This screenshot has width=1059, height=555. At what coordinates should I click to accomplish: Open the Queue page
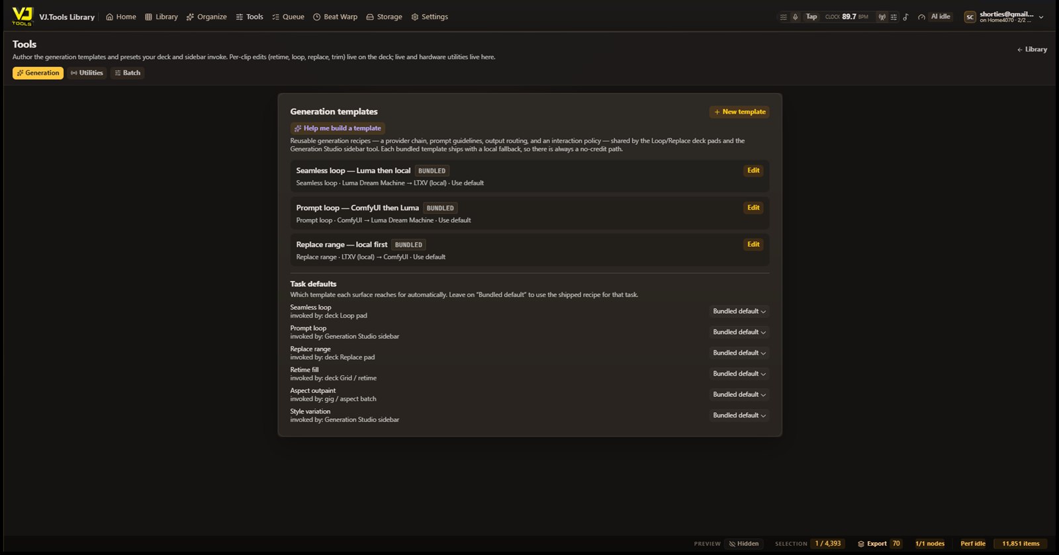tap(288, 17)
